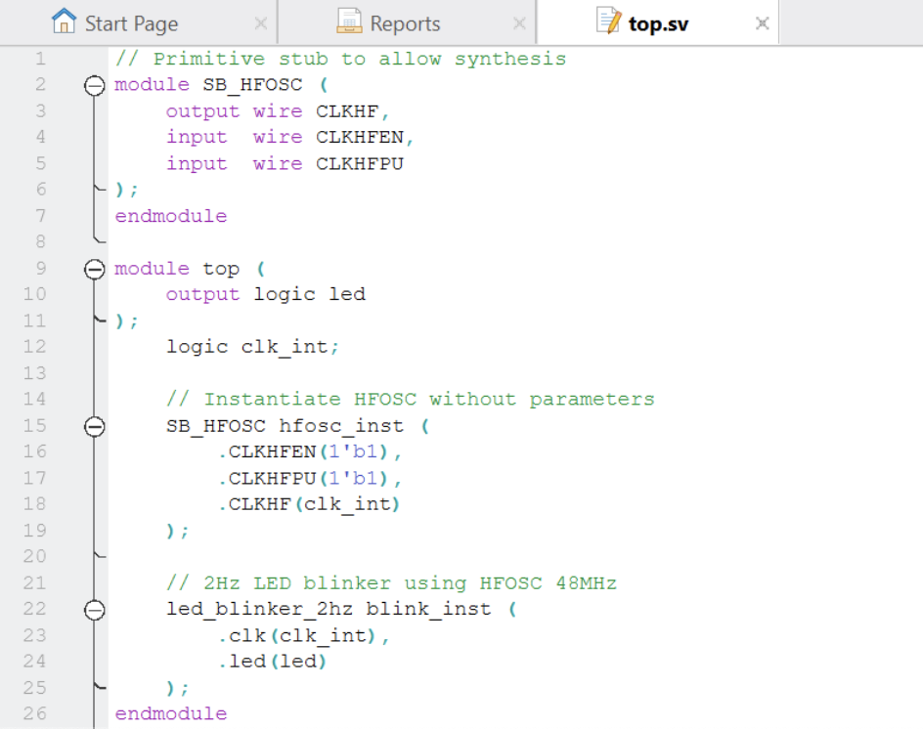Click the Primitive stub comment line
The width and height of the screenshot is (923, 729).
339,59
